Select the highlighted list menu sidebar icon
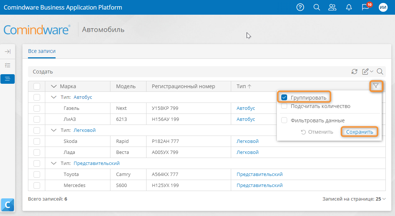 (8, 79)
